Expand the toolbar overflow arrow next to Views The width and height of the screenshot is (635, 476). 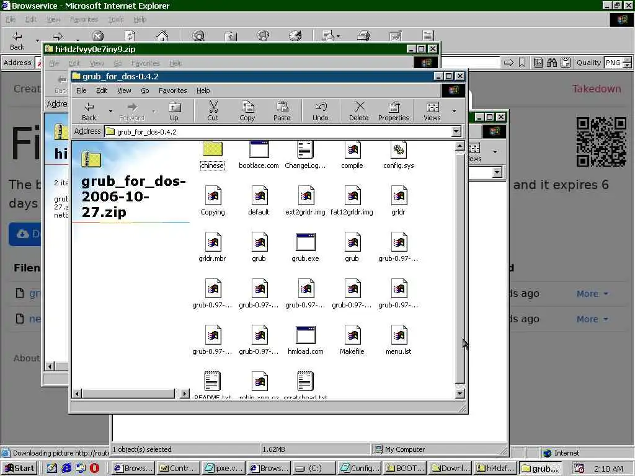(x=454, y=111)
